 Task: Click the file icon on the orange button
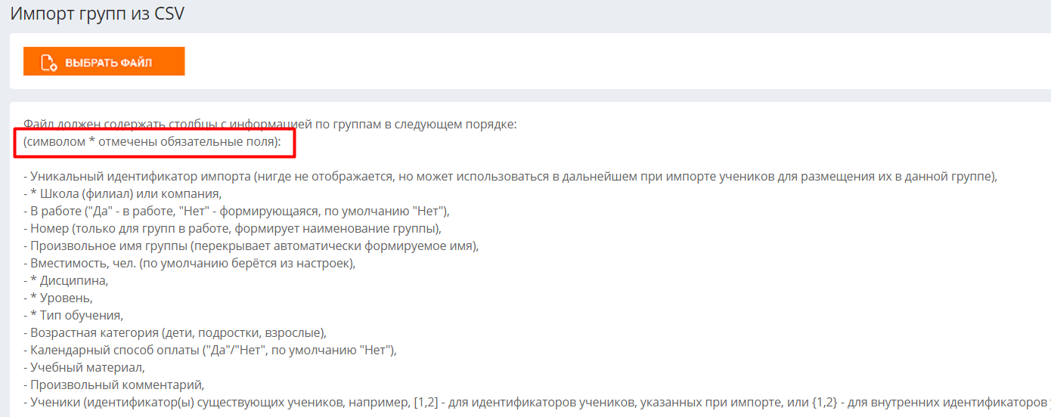tap(49, 62)
